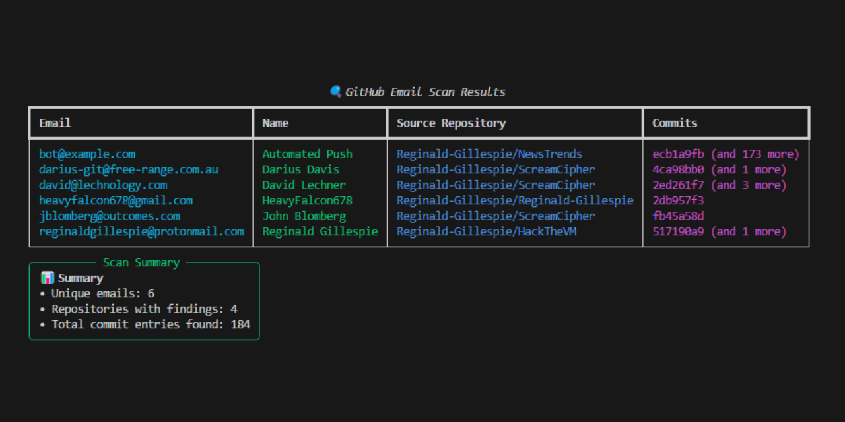This screenshot has width=845, height=422.
Task: Select Total commit entries found: 184 line
Action: coord(145,324)
